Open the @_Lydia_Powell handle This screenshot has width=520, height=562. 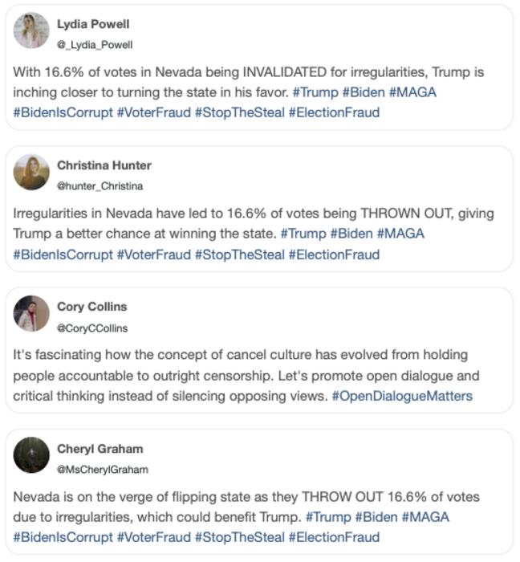(x=95, y=45)
